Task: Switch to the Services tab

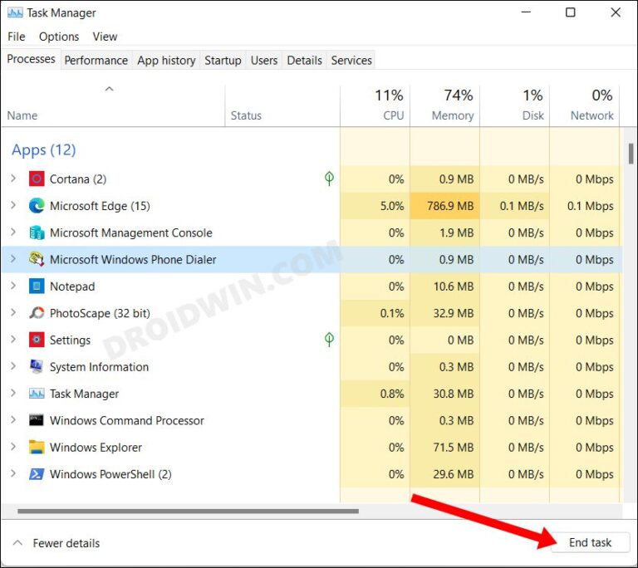Action: 351,61
